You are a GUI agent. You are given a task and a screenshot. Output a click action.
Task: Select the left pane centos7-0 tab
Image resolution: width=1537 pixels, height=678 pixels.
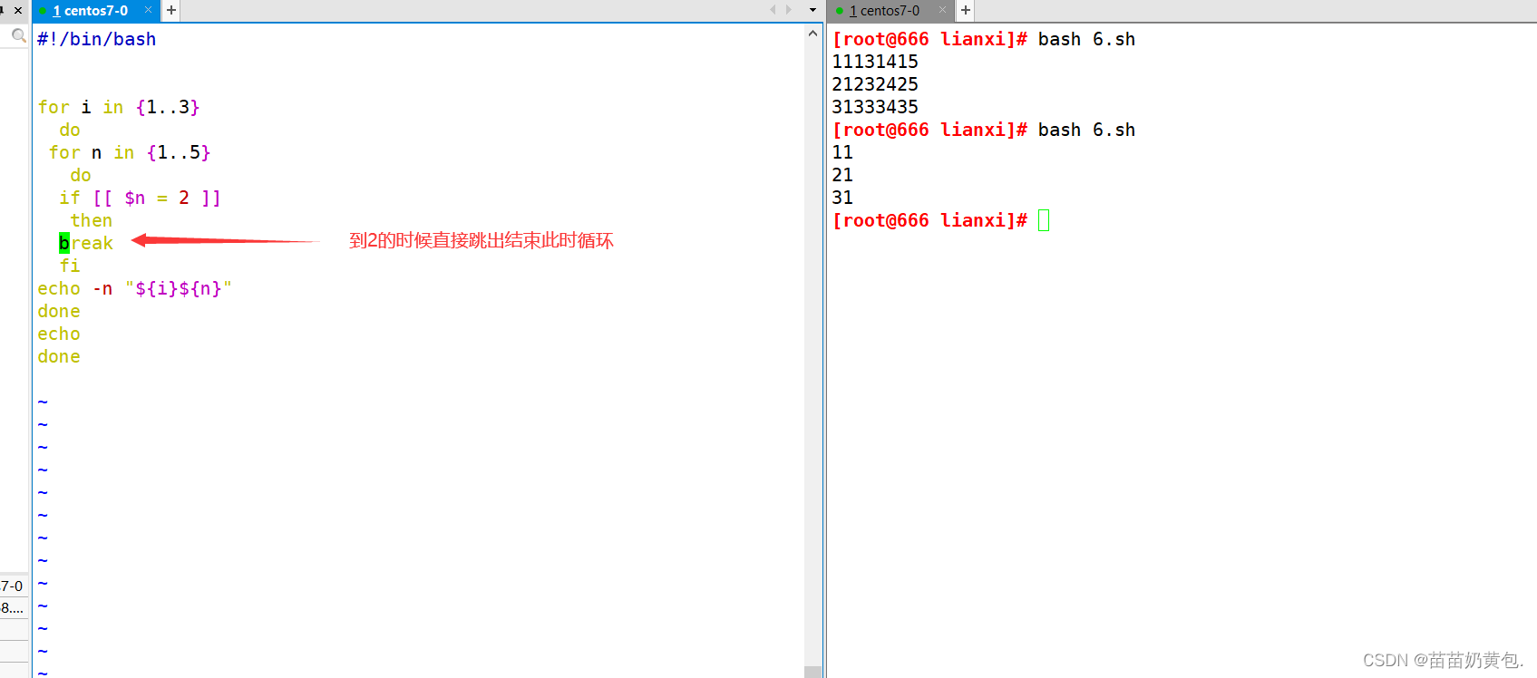90,11
